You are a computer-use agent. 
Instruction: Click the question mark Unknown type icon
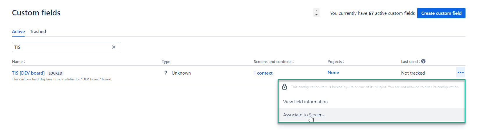[166, 73]
